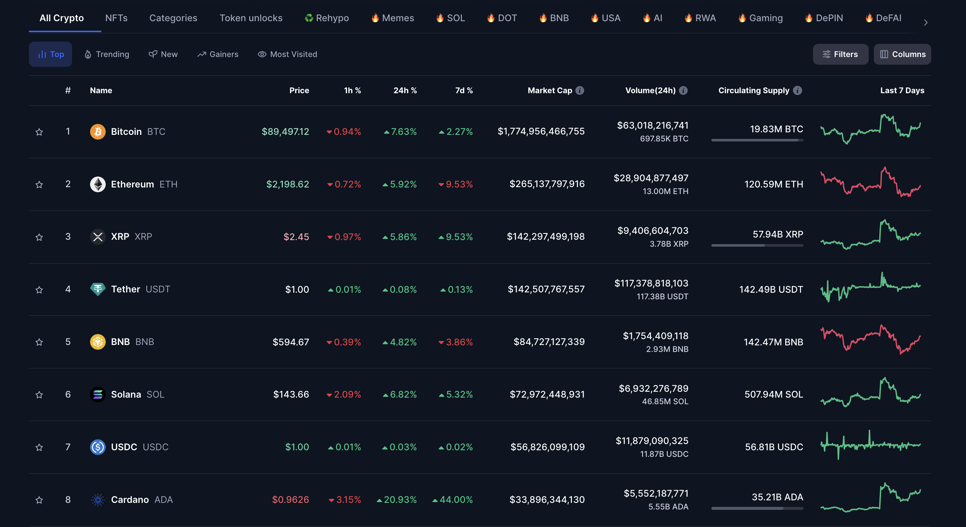Select the USA category tab

point(605,18)
